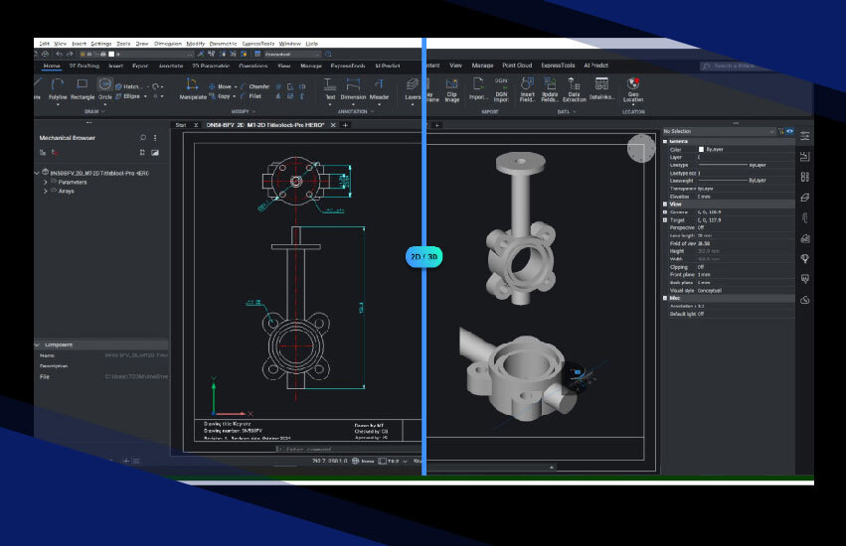
Task: Expand the Parameters tree node
Action: coord(46,183)
